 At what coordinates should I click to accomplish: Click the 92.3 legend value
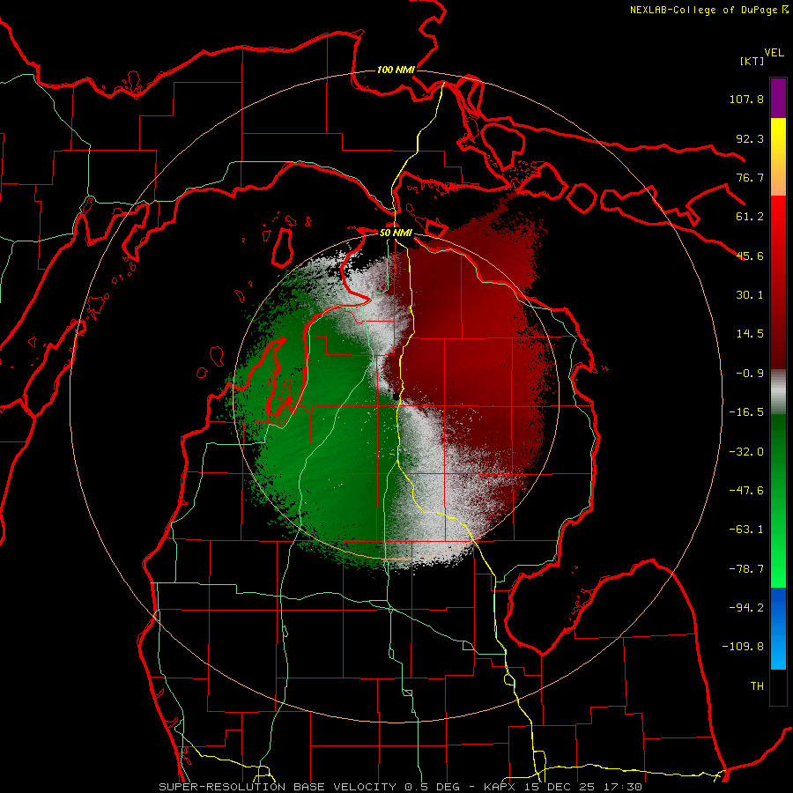(x=750, y=138)
